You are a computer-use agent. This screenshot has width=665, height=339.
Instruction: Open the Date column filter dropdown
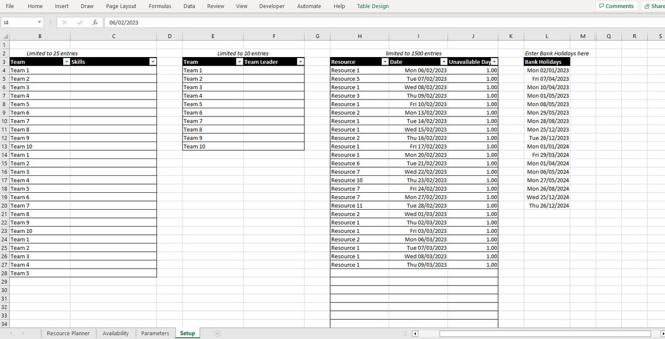point(443,61)
